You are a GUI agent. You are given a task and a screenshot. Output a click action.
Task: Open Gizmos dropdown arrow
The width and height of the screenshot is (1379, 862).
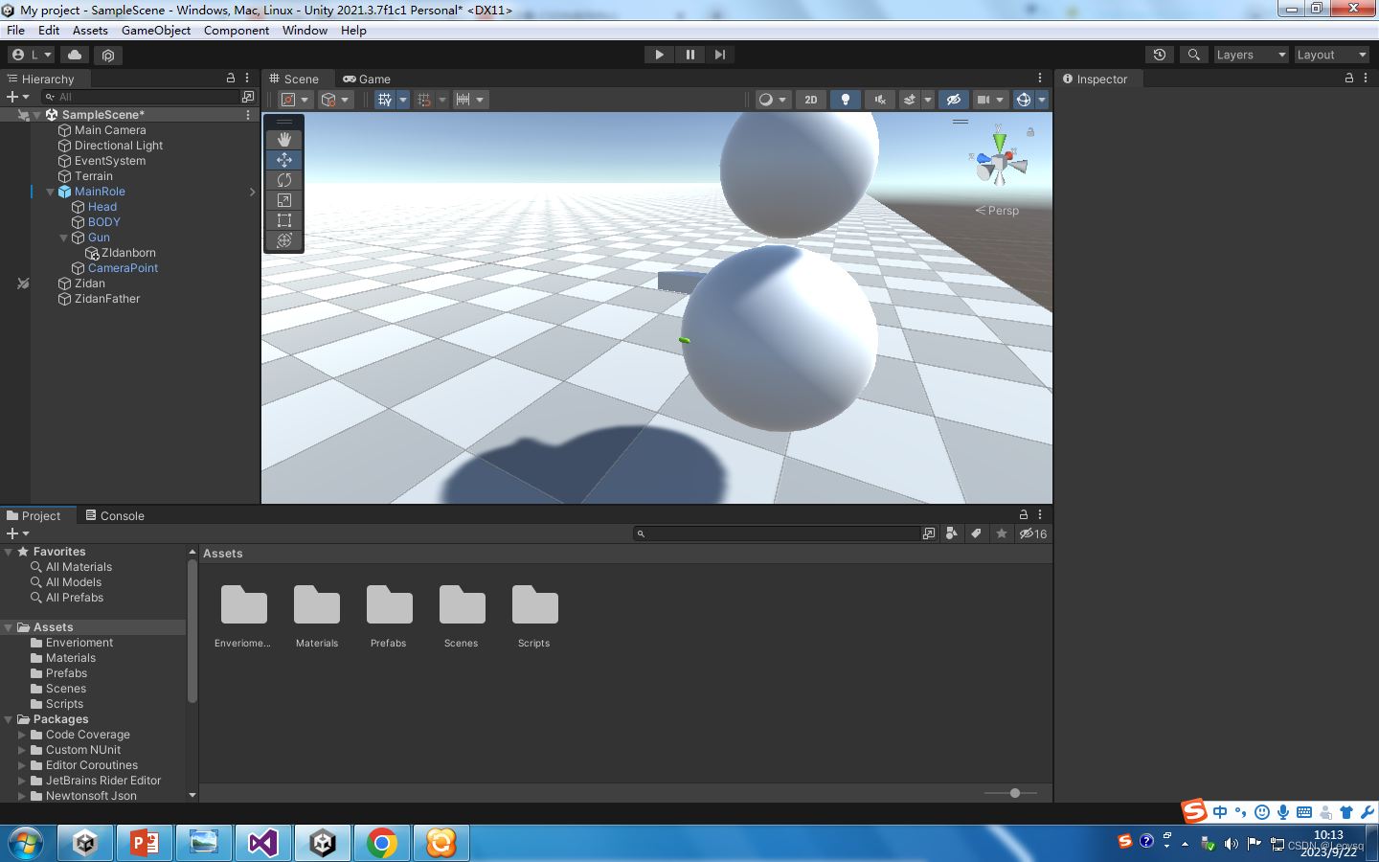(x=1042, y=100)
